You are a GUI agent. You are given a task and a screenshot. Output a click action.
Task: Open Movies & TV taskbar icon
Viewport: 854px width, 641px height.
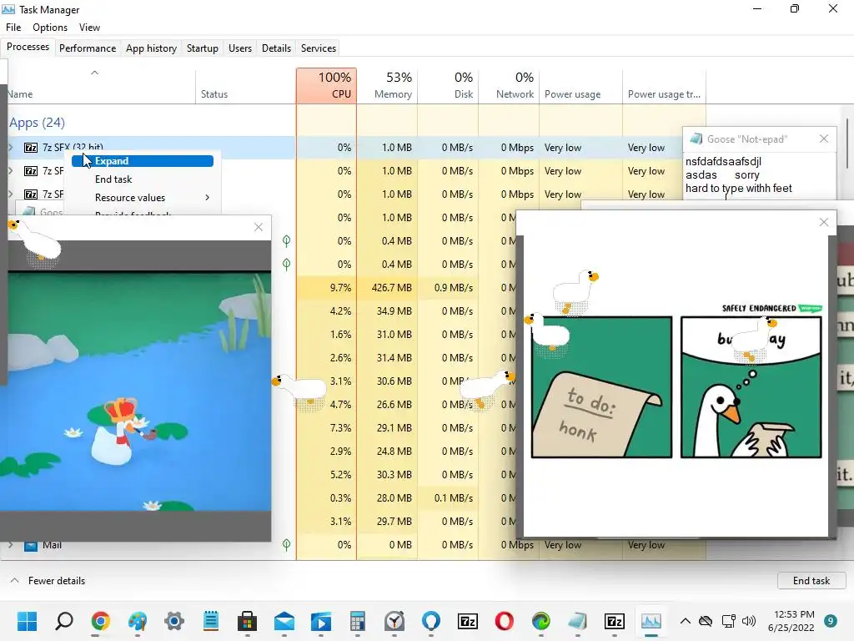321,620
